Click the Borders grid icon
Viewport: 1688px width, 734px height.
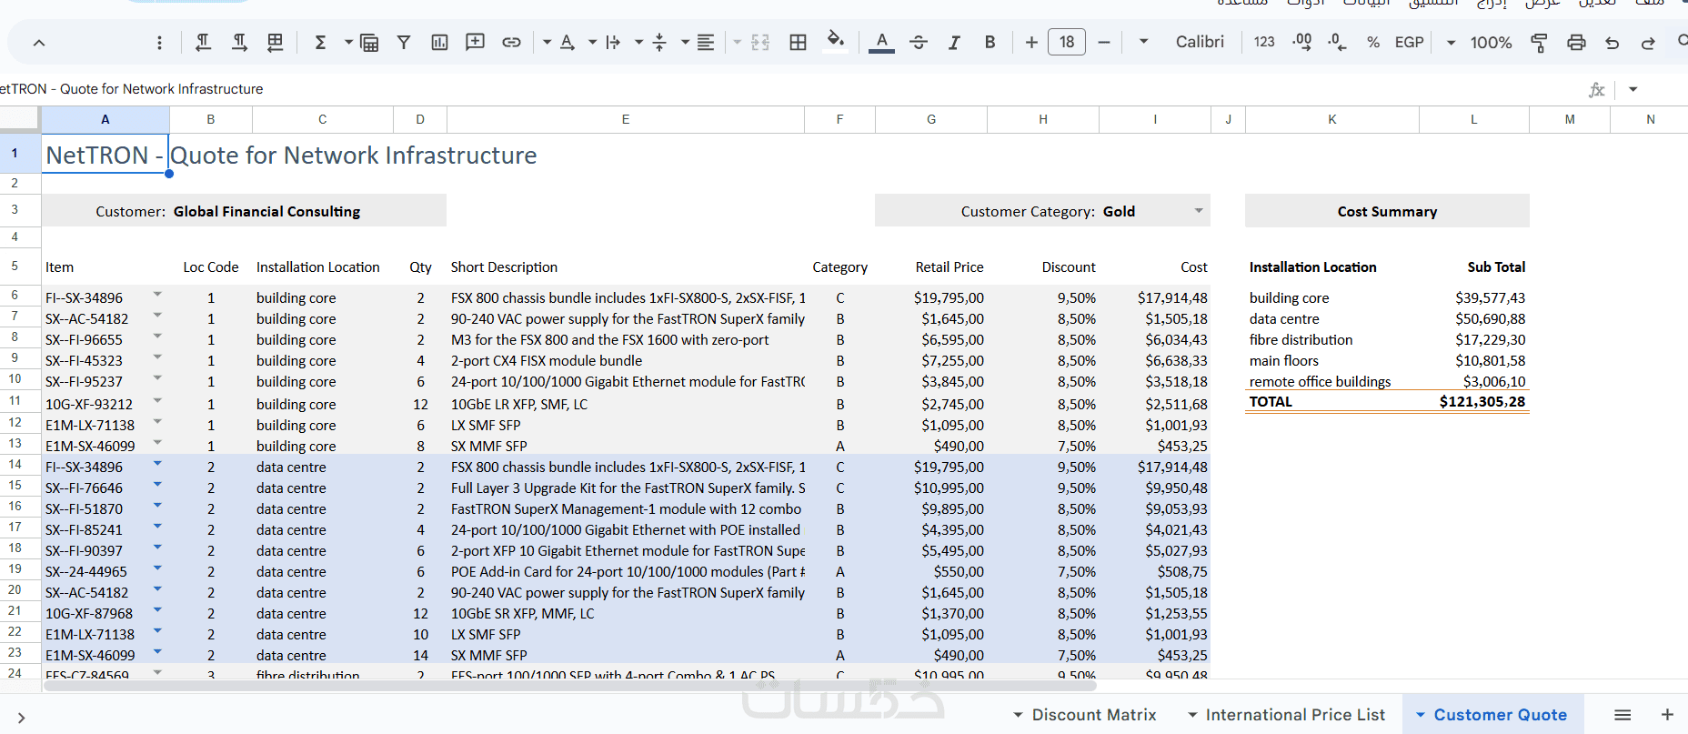click(798, 42)
